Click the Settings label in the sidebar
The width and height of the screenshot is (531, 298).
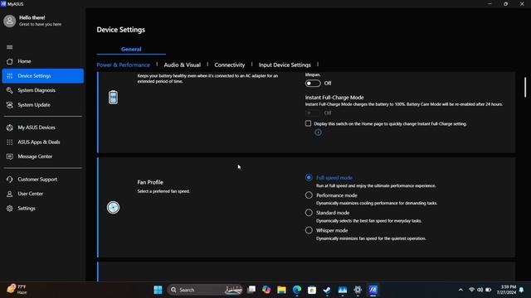click(27, 208)
